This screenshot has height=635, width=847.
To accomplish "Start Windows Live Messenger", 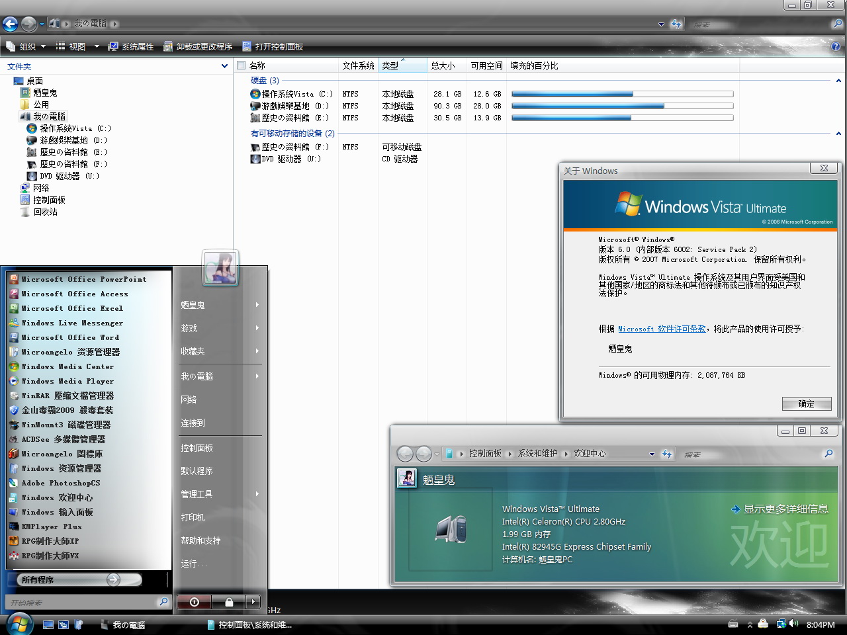I will pyautogui.click(x=66, y=323).
